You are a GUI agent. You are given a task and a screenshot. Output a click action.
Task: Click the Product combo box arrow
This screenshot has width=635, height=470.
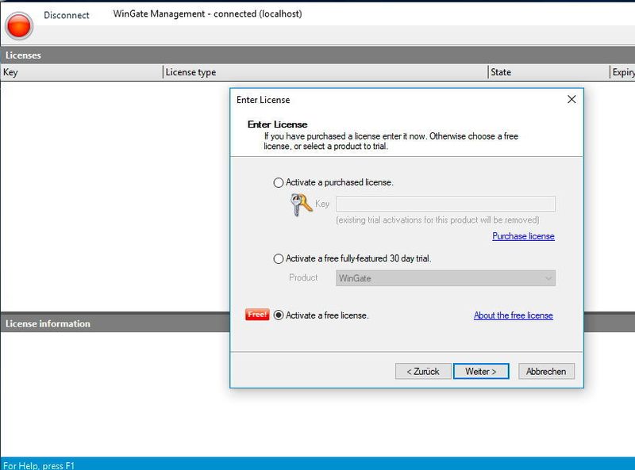click(x=549, y=277)
